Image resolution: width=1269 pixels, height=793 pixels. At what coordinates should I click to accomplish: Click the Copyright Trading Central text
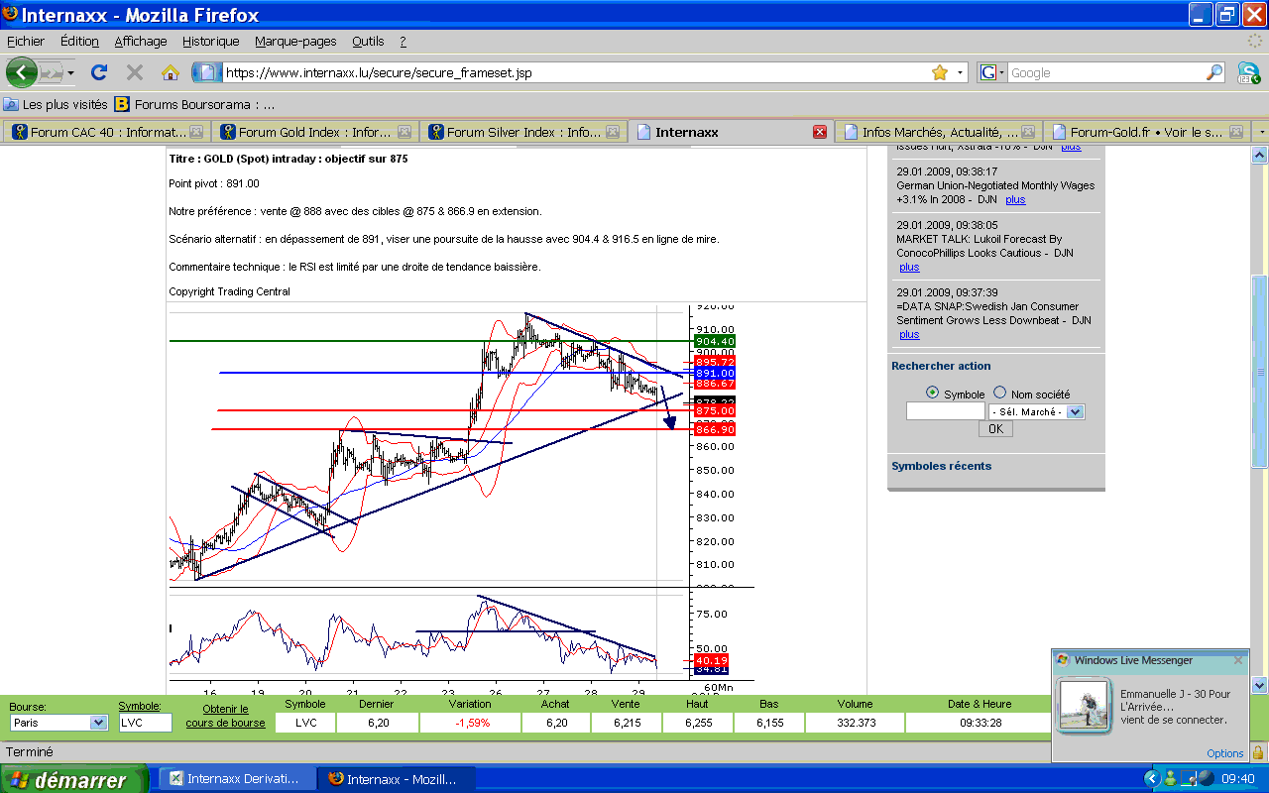[229, 291]
